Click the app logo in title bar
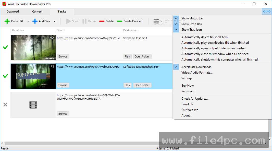 4,4
